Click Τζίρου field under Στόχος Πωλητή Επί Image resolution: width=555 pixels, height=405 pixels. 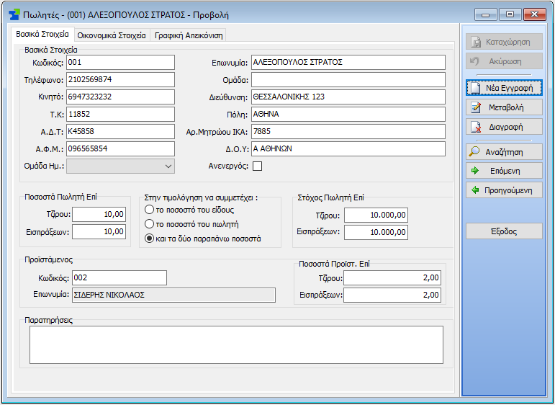(x=376, y=215)
